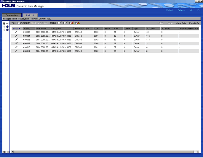Click the table horizontal scrollbar bar
Image resolution: width=203 pixels, height=158 pixels.
coord(104,152)
